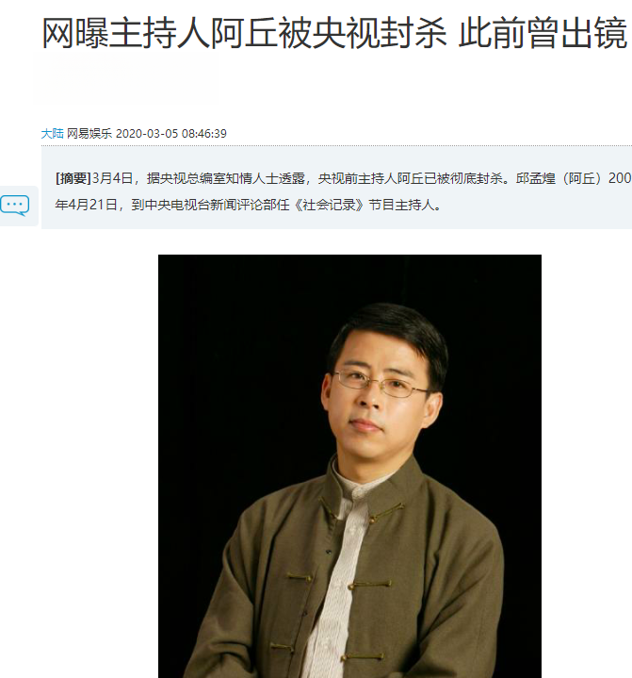Click the 邱孟煌(阿丘) name in summary
The width and height of the screenshot is (632, 678).
tap(560, 178)
